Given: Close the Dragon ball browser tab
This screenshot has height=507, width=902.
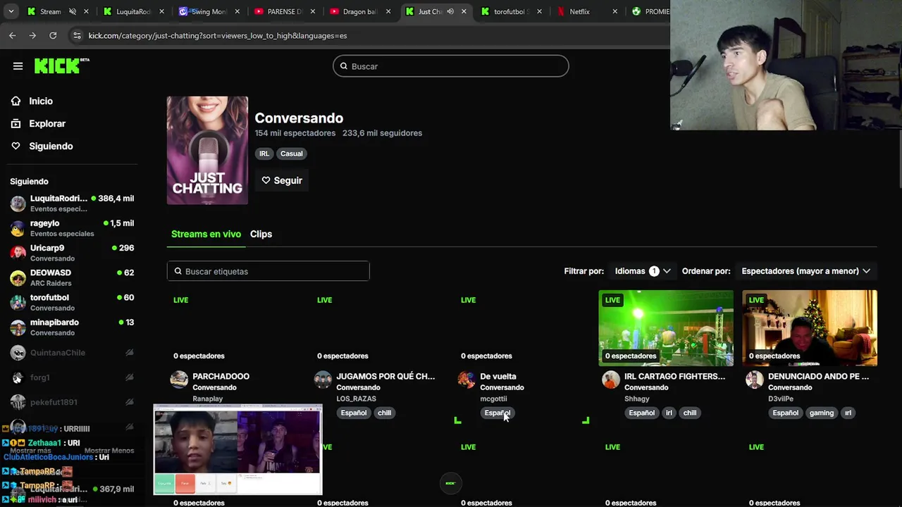Looking at the screenshot, I should (388, 11).
